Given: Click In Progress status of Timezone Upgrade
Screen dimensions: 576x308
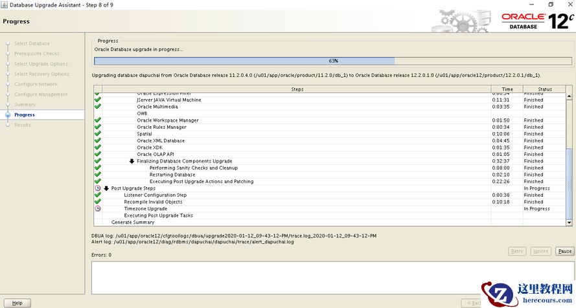Looking at the screenshot, I should click(x=536, y=208).
